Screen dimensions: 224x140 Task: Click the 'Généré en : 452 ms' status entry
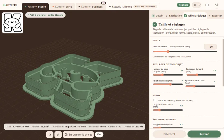(x=133, y=127)
